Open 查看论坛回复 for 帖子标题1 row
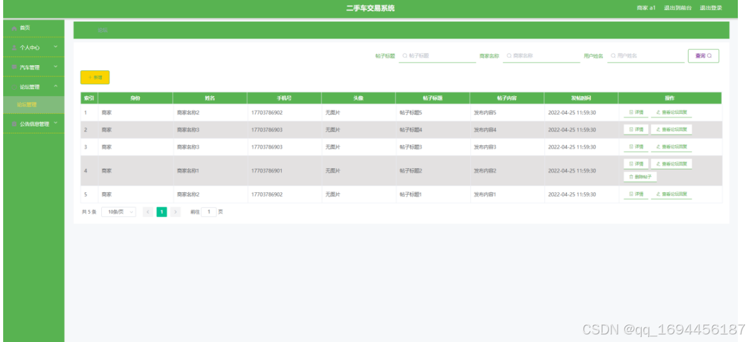 pos(671,194)
